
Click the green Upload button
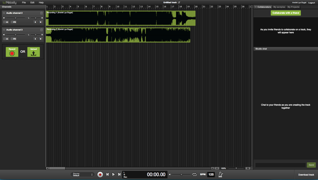point(33,52)
